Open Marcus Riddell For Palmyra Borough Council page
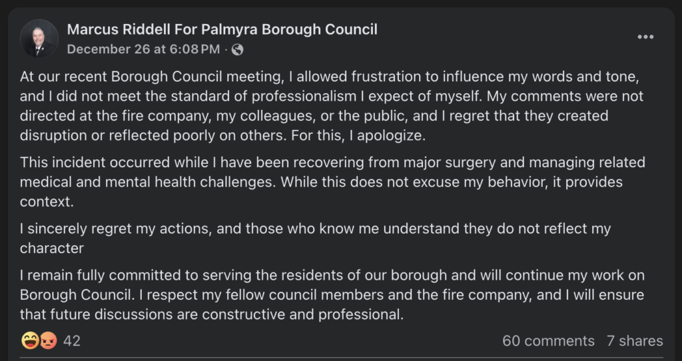The image size is (682, 361). tap(222, 29)
